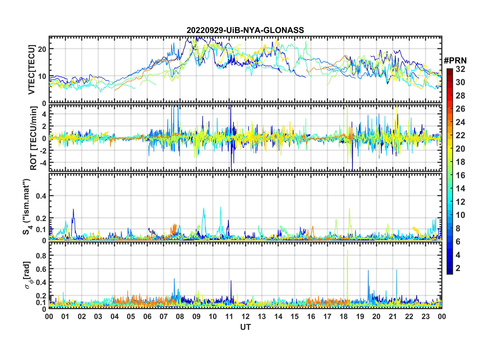
Task: Click the 0.8 tick on the σφ axis
Action: pos(41,256)
